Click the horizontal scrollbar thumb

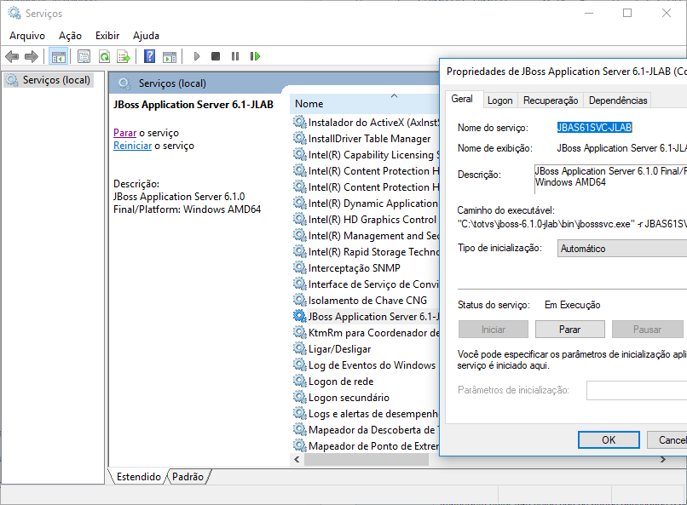coord(367,460)
